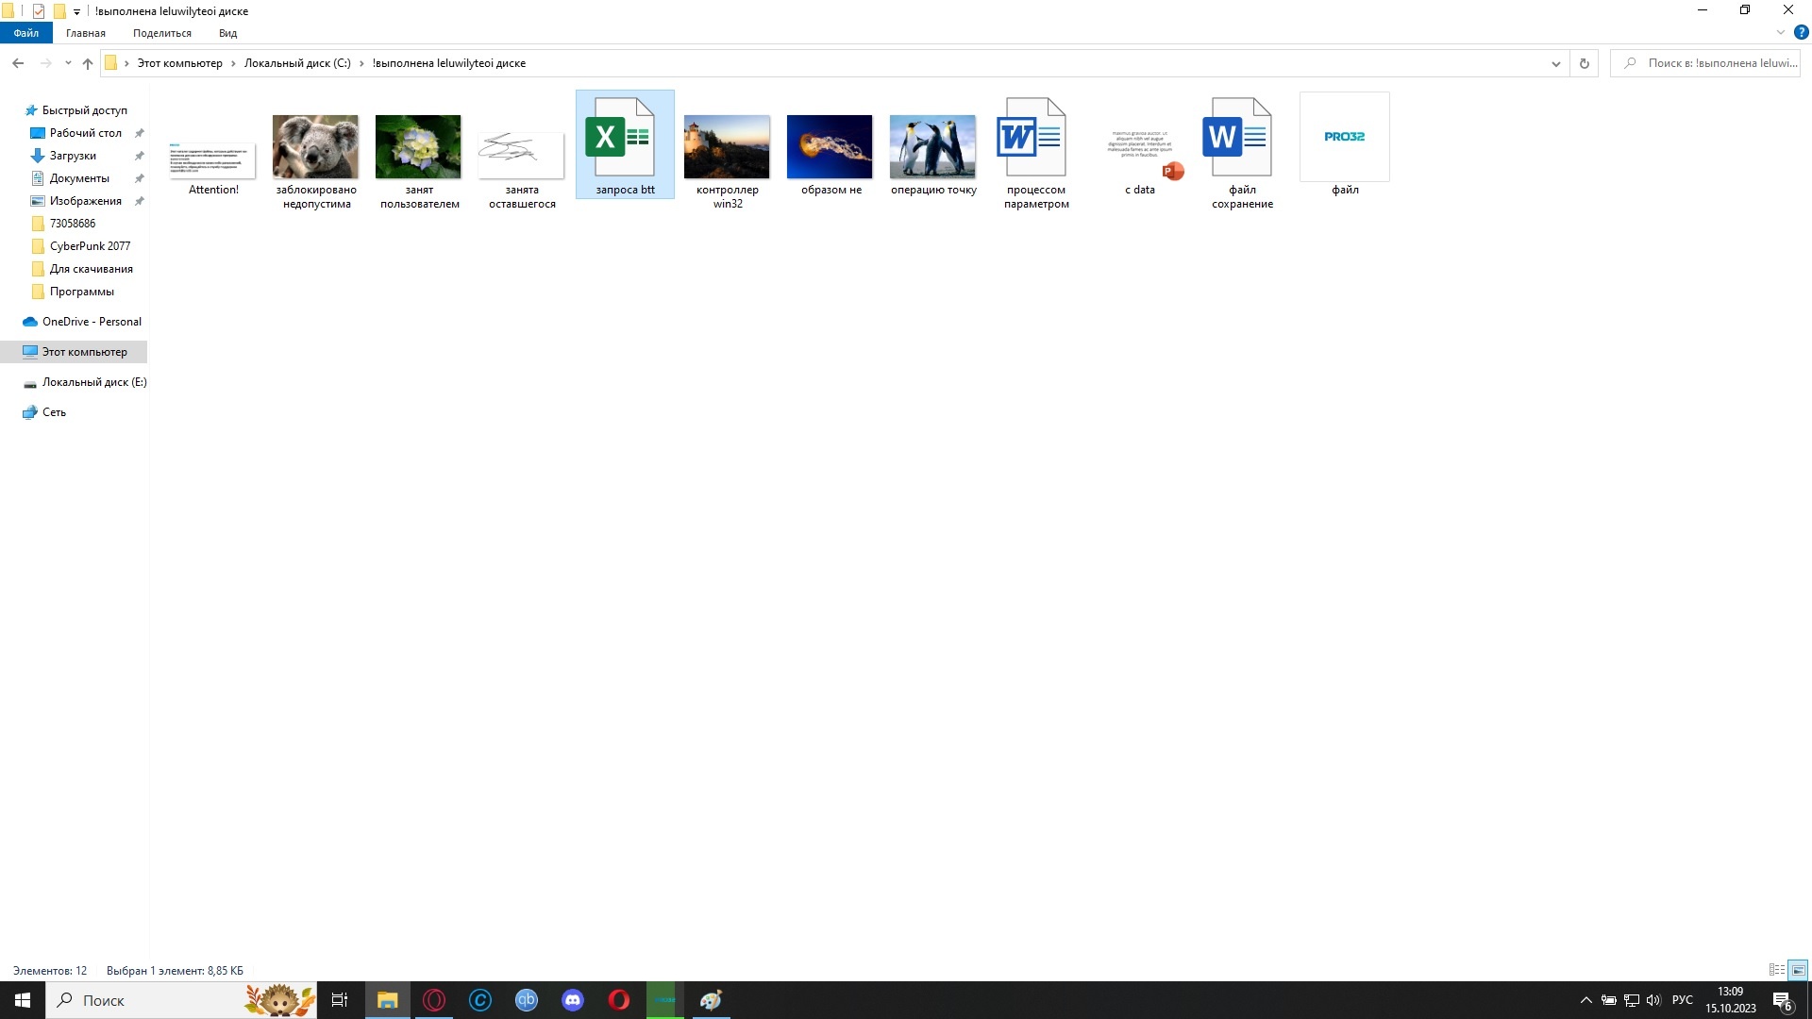Open the Файл menu tab

click(25, 33)
